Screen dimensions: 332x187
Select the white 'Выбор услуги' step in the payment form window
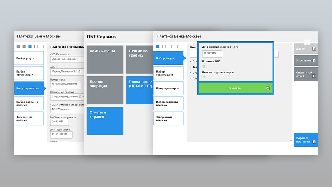29,58
